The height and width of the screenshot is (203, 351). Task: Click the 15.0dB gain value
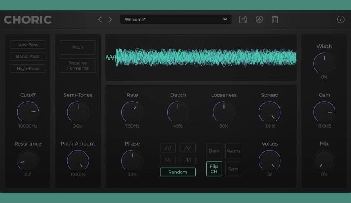coord(324,126)
